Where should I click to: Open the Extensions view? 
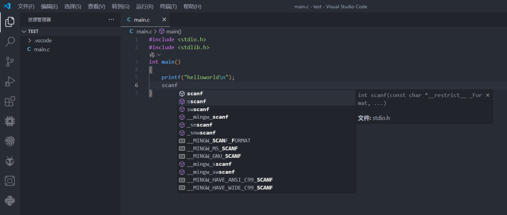coord(10,101)
